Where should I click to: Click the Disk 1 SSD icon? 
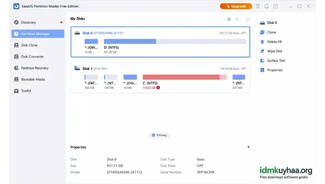[77, 68]
